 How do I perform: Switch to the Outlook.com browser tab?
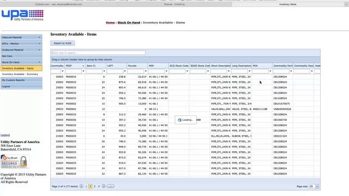(x=58, y=4)
